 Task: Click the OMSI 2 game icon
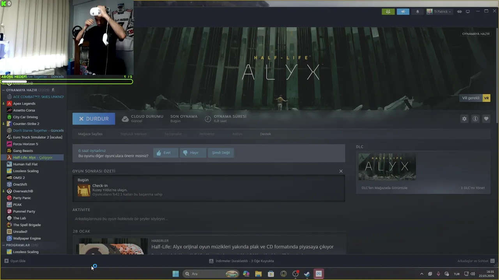point(9,178)
